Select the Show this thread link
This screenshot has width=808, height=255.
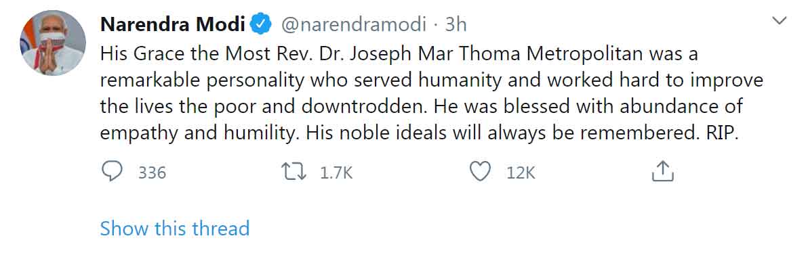tap(175, 228)
